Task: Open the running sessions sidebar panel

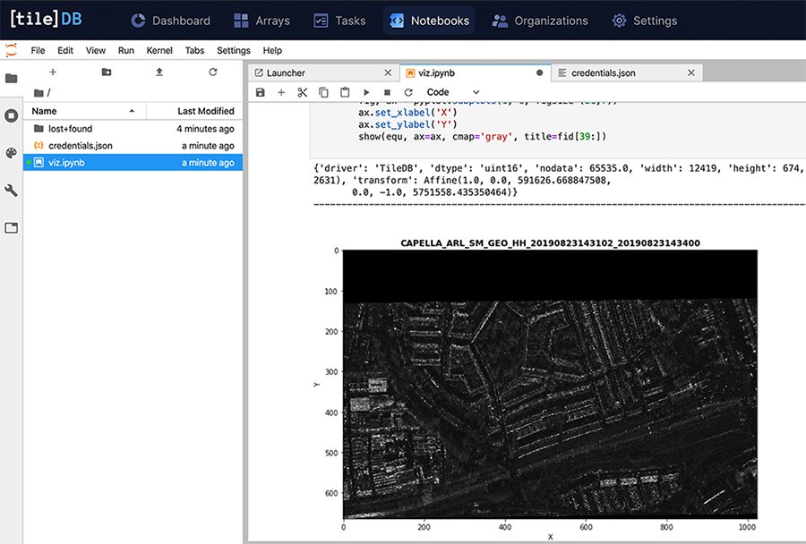Action: (10, 114)
